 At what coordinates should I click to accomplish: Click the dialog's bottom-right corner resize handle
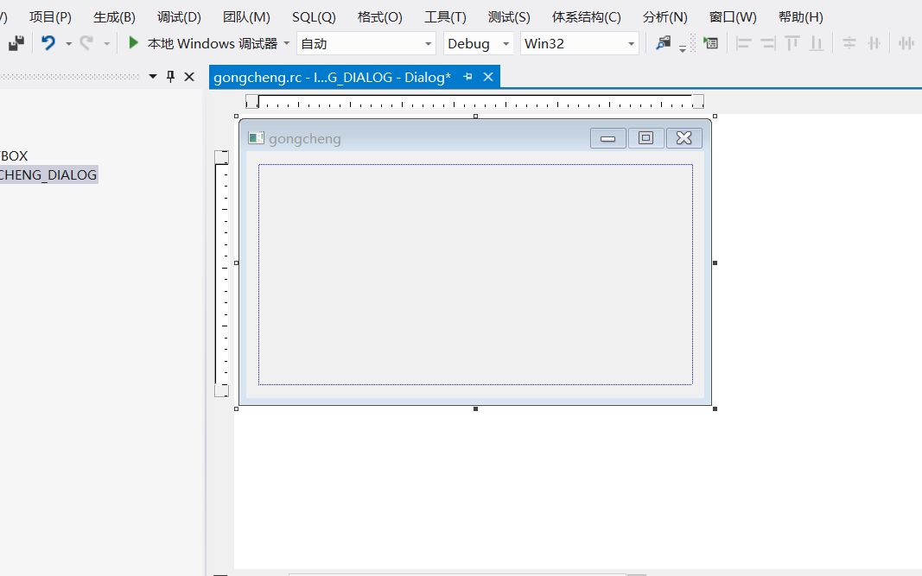[x=715, y=408]
